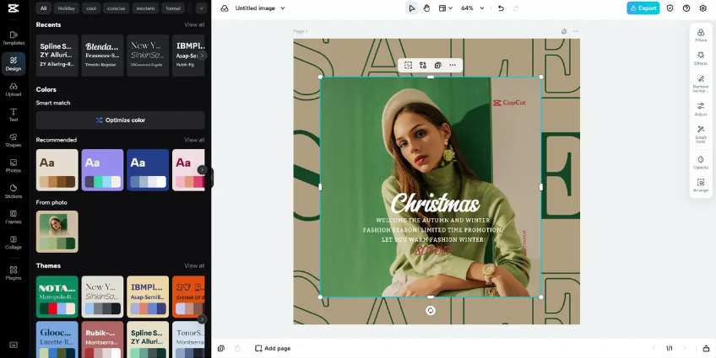The width and height of the screenshot is (716, 358).
Task: Click View all beside Recommended
Action: [194, 140]
